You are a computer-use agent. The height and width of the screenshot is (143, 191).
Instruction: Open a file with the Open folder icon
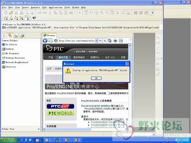coord(11,13)
